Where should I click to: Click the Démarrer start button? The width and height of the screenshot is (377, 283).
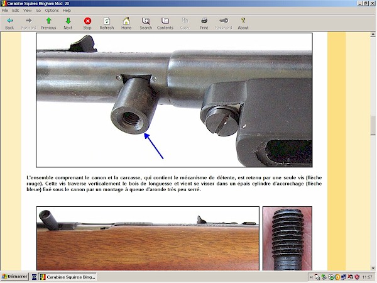click(x=15, y=277)
